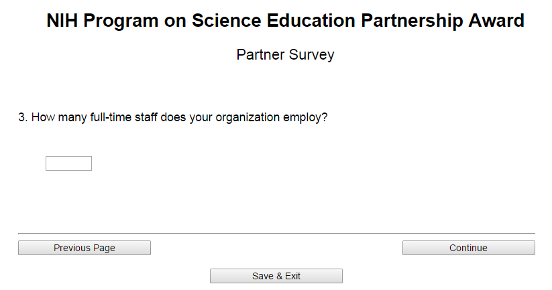This screenshot has width=552, height=290.
Task: Focus the empty answer text field
Action: click(68, 163)
